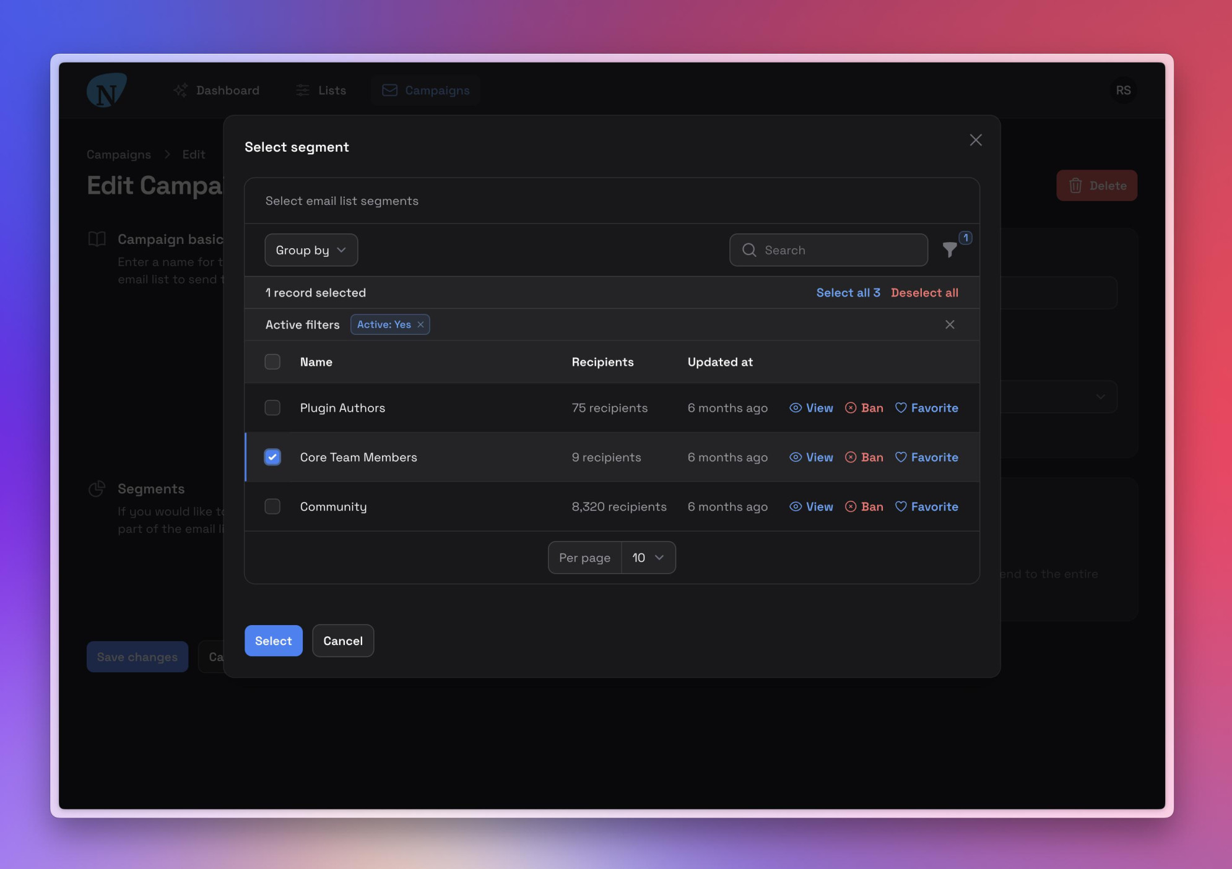1232x869 pixels.
Task: Remove the Active: Yes filter tag
Action: [x=420, y=324]
